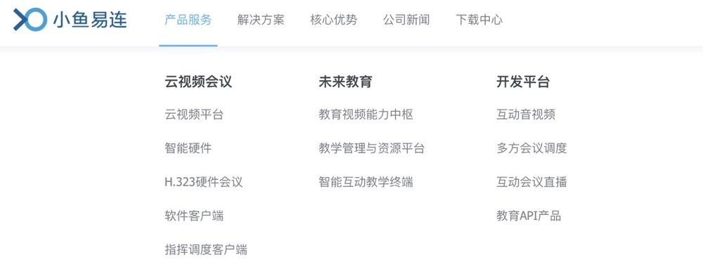This screenshot has width=703, height=274.
Task: Open 软件客户端 link
Action: click(x=194, y=216)
